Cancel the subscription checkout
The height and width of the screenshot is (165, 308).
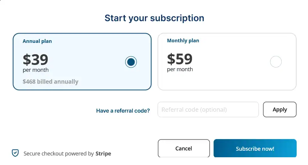(x=184, y=148)
